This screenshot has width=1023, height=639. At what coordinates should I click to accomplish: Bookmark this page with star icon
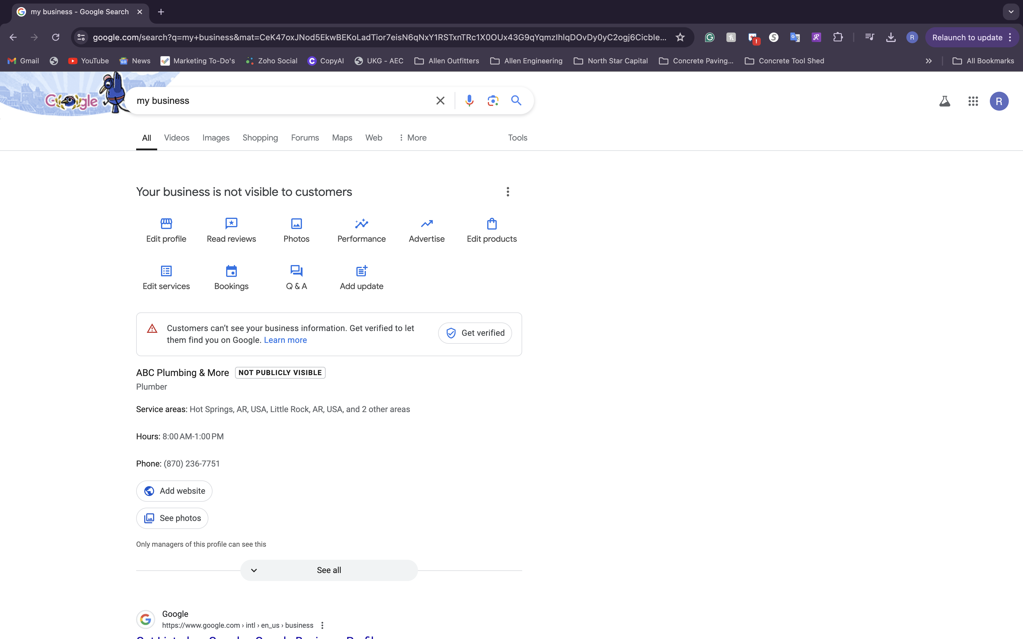680,37
